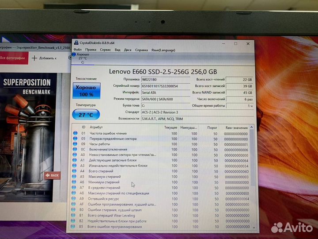Select raw value 00000000006D
318x239 pixels.
(236, 172)
